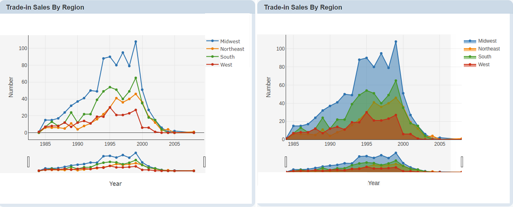This screenshot has width=513, height=207.
Task: Click right range slider handle under the area chart
Action: point(462,162)
